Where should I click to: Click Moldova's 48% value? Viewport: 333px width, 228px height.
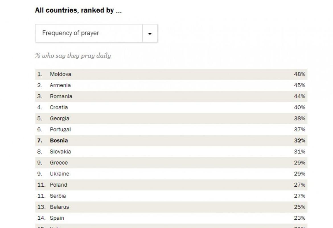[x=299, y=74]
